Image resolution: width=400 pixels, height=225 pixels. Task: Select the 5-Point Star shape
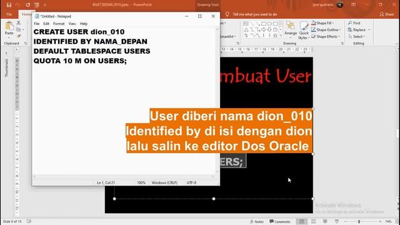point(275,36)
